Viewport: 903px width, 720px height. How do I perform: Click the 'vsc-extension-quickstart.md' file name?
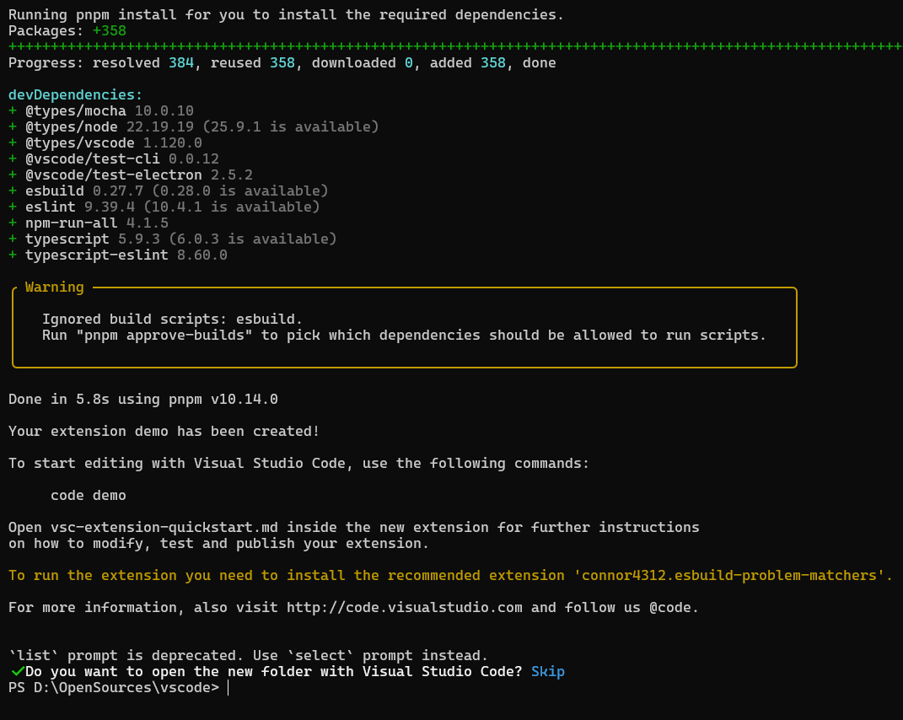pyautogui.click(x=164, y=528)
